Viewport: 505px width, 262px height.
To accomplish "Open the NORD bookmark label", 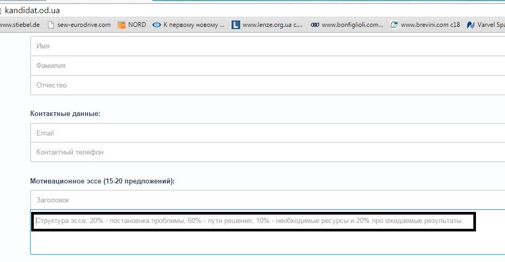I will point(137,24).
